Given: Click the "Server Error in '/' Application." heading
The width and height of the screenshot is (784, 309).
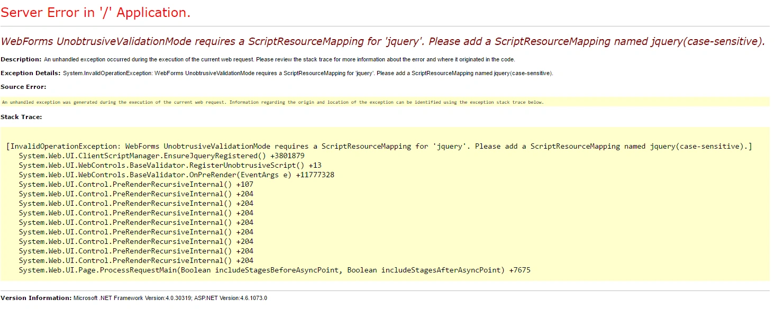Looking at the screenshot, I should coord(96,13).
